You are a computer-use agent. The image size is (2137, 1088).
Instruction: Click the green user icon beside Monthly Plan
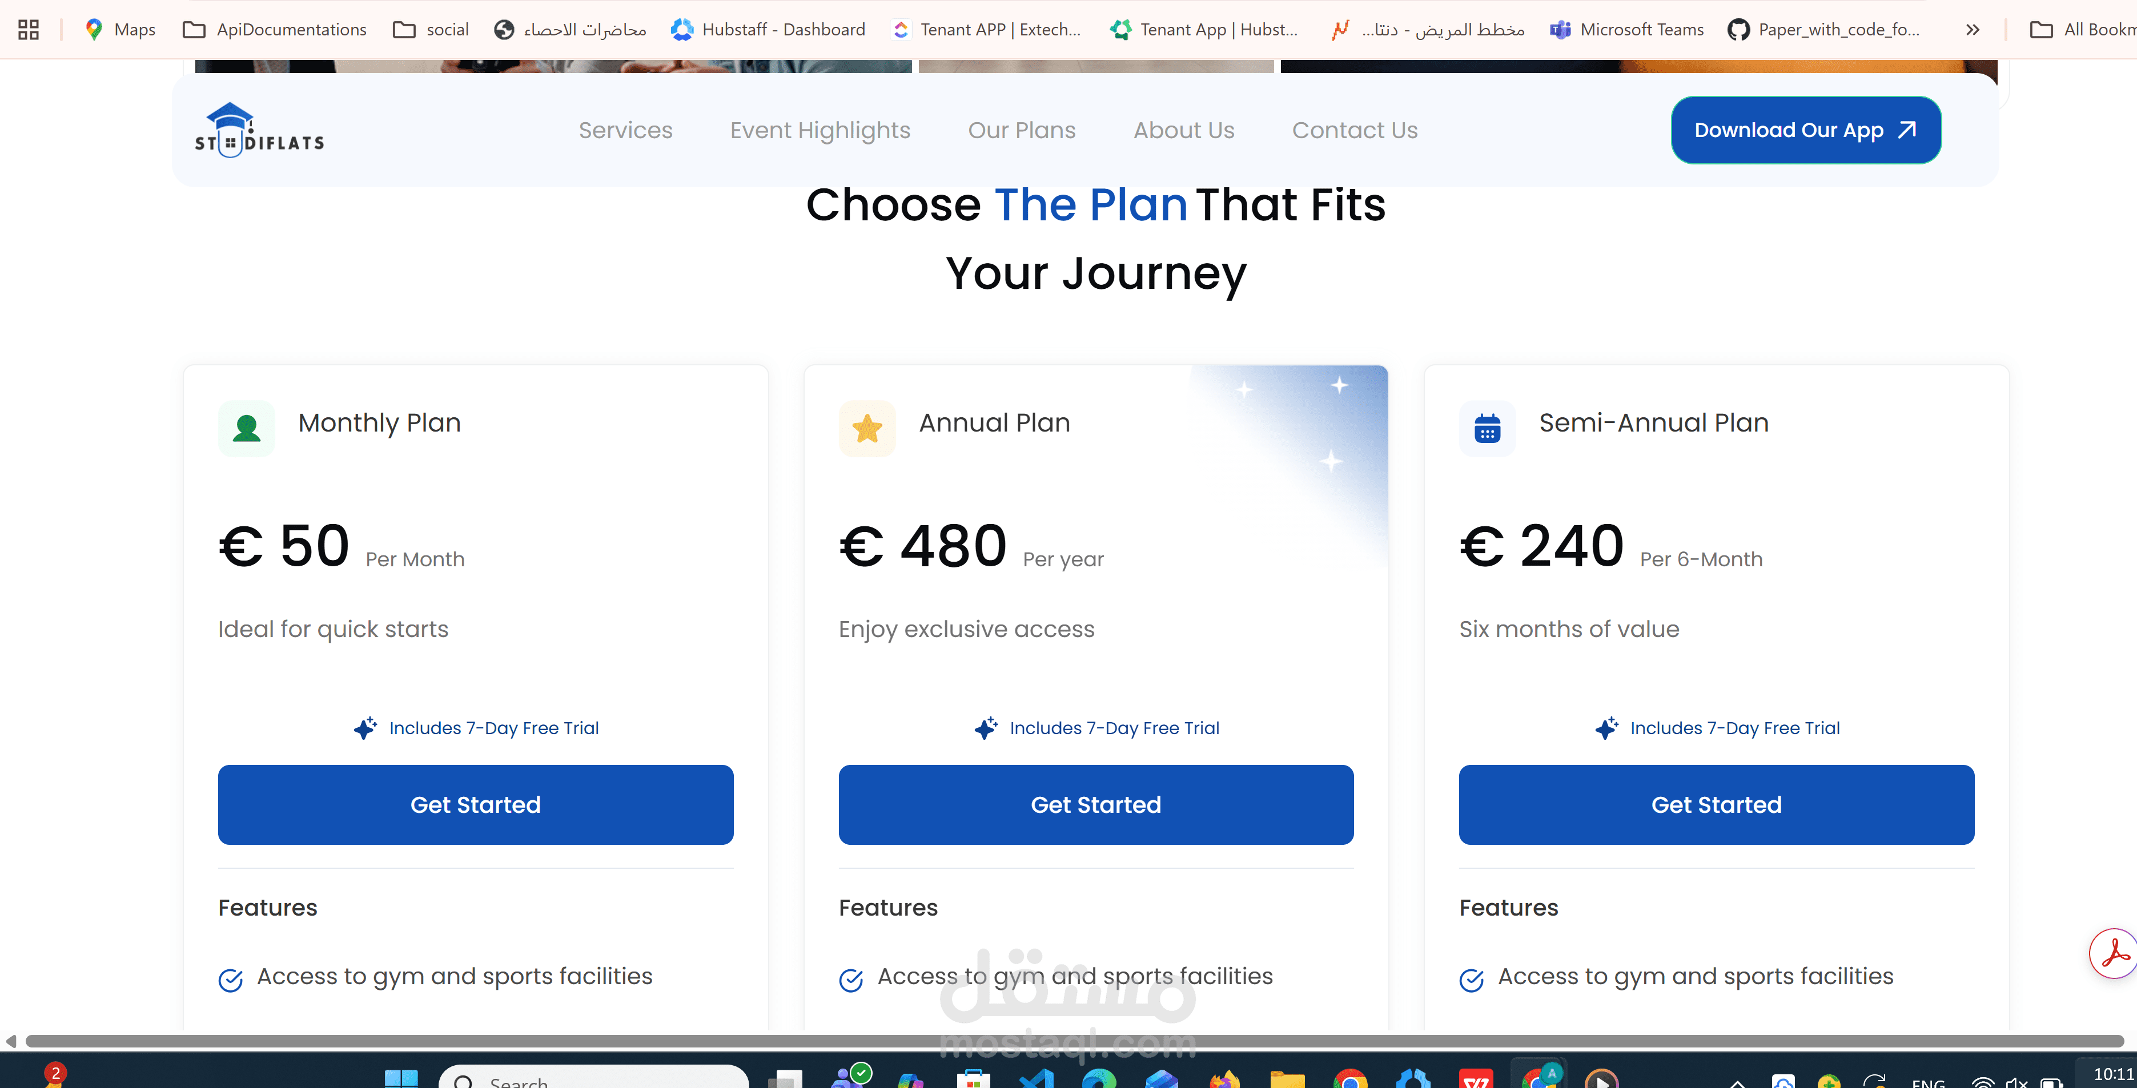click(246, 428)
